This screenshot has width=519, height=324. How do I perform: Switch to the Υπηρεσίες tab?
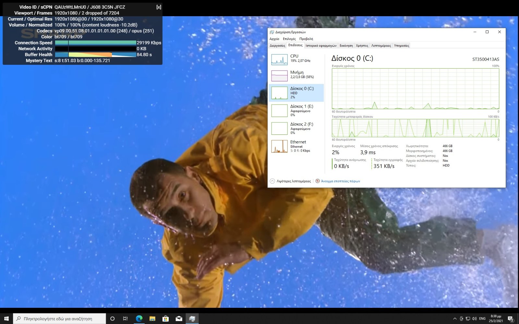(x=401, y=46)
